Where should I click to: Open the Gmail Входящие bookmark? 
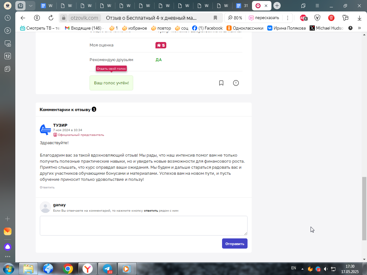tap(84, 28)
